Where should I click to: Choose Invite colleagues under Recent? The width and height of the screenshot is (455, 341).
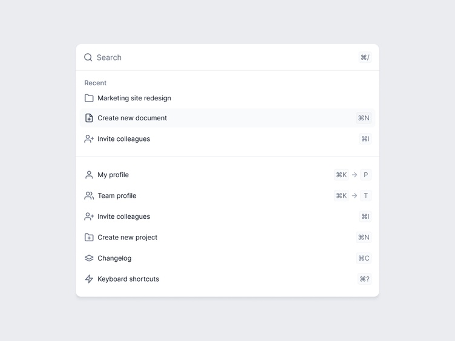click(x=227, y=139)
